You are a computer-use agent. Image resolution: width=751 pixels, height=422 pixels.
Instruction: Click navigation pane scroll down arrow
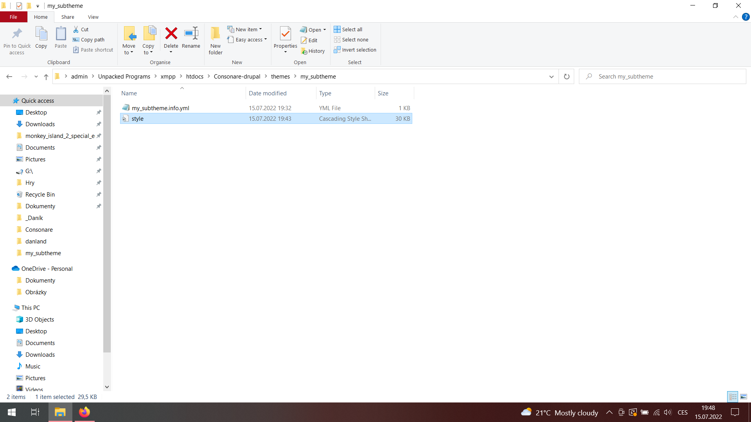[x=107, y=387]
